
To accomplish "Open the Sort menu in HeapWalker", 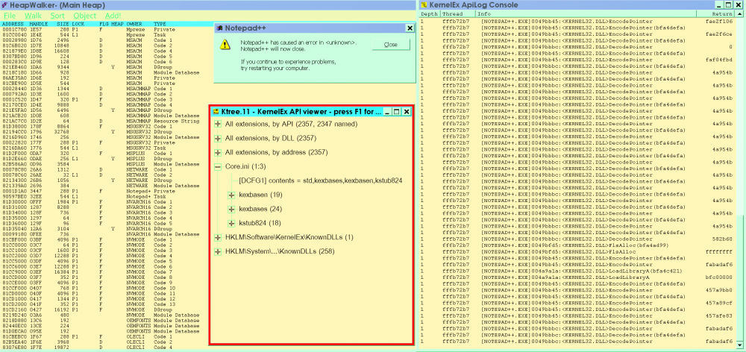I will [x=57, y=15].
